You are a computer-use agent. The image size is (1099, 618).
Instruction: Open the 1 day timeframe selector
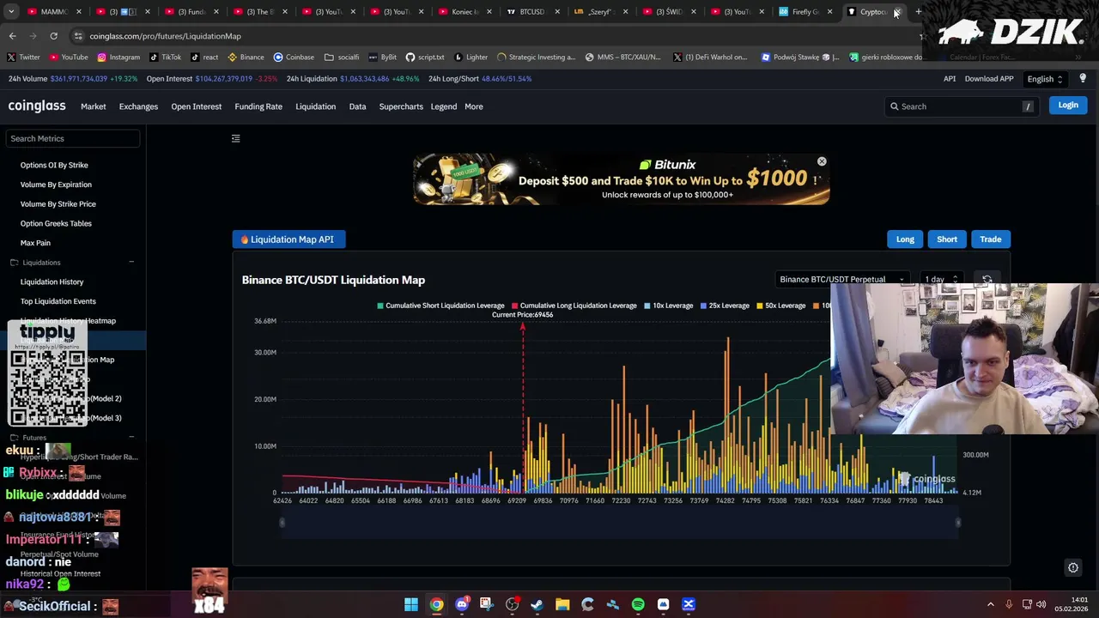tap(941, 279)
